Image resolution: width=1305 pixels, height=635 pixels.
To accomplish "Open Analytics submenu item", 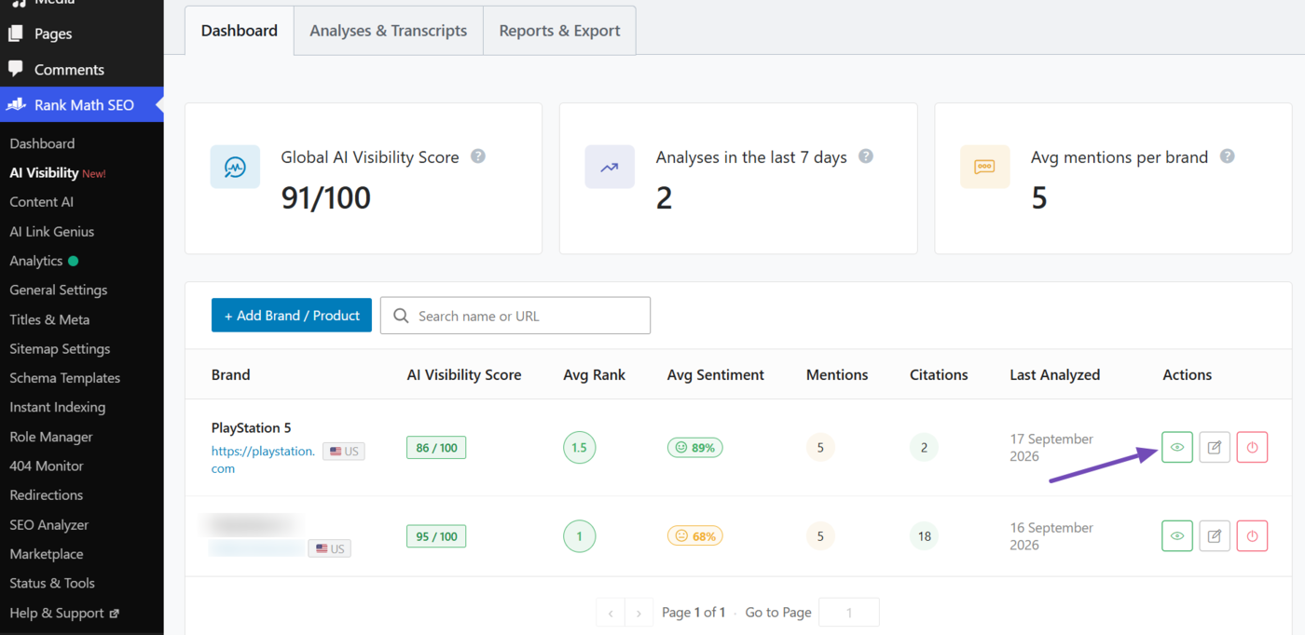I will click(36, 261).
